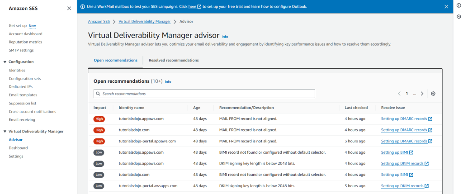Open Setting up DMARC records for tutorialsdojo.appaws.com
Image resolution: width=463 pixels, height=194 pixels.
[406, 118]
